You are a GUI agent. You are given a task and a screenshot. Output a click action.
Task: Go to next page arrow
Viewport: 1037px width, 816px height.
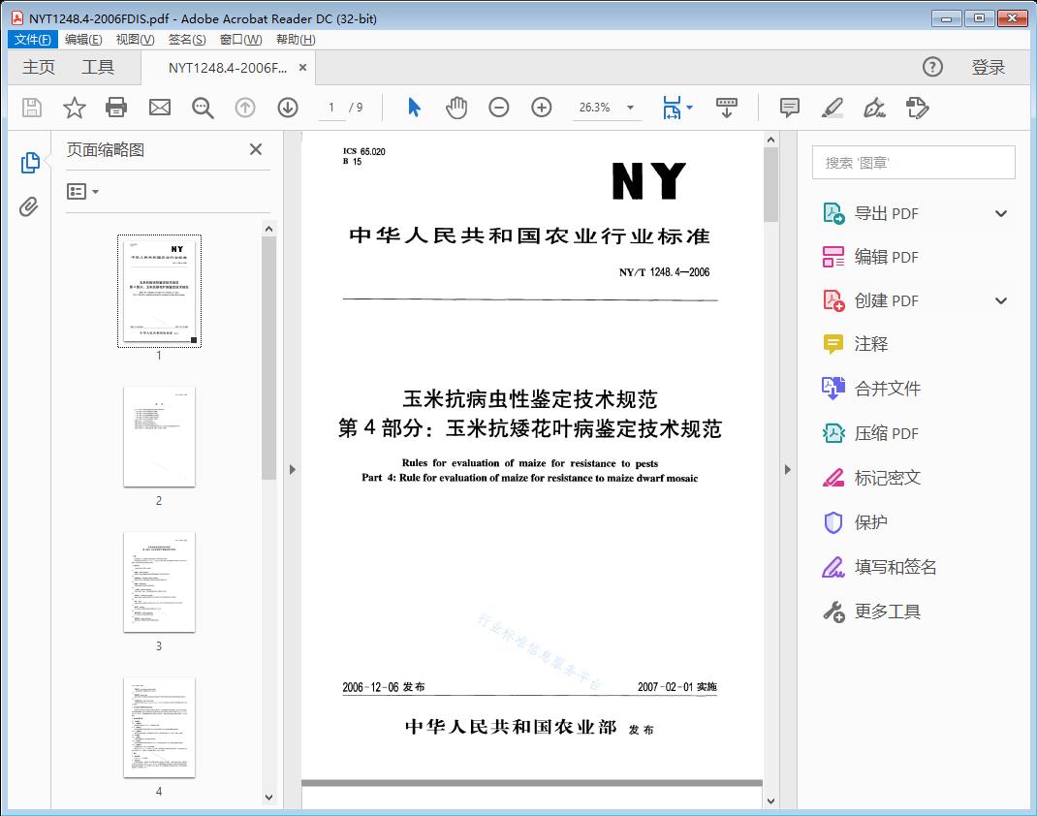pyautogui.click(x=288, y=108)
